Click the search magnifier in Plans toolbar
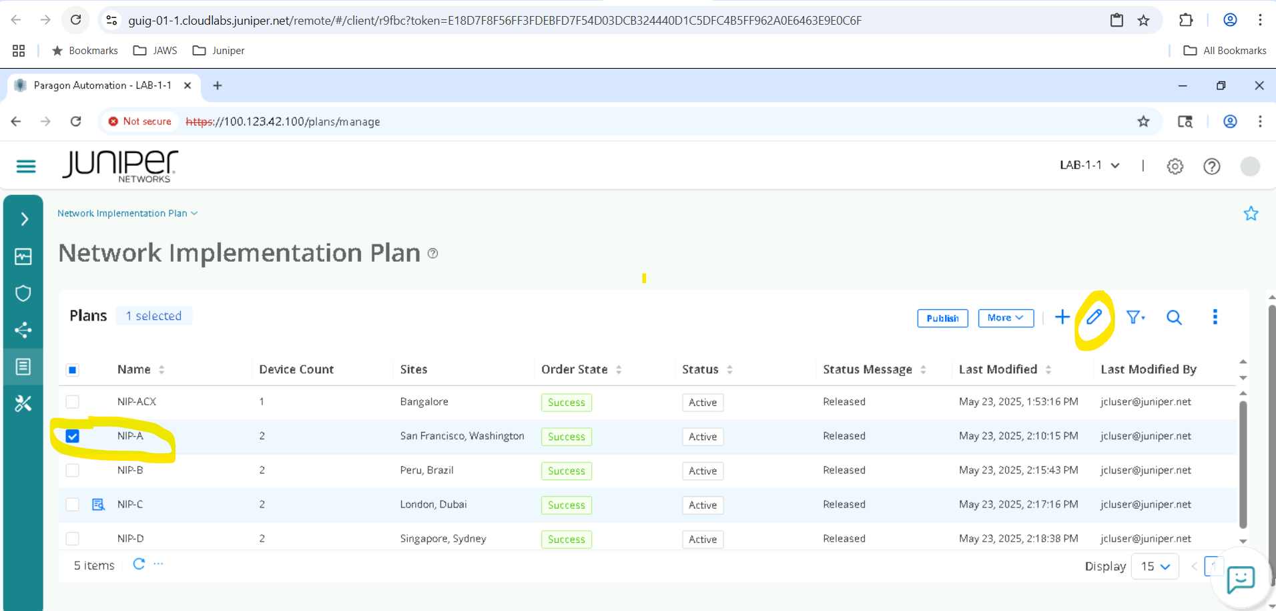The height and width of the screenshot is (611, 1276). pos(1174,317)
